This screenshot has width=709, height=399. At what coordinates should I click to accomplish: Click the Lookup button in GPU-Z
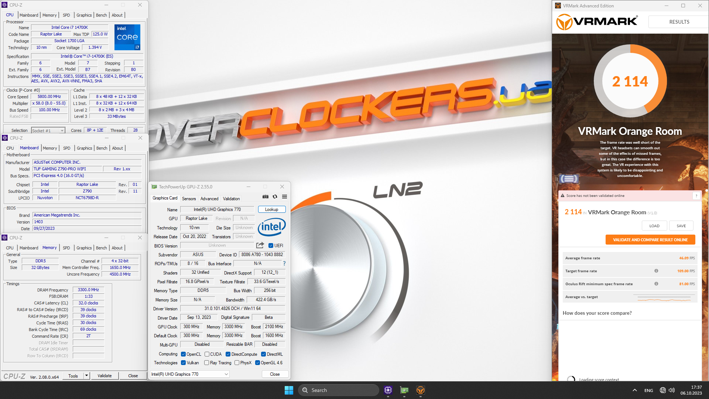tap(272, 209)
